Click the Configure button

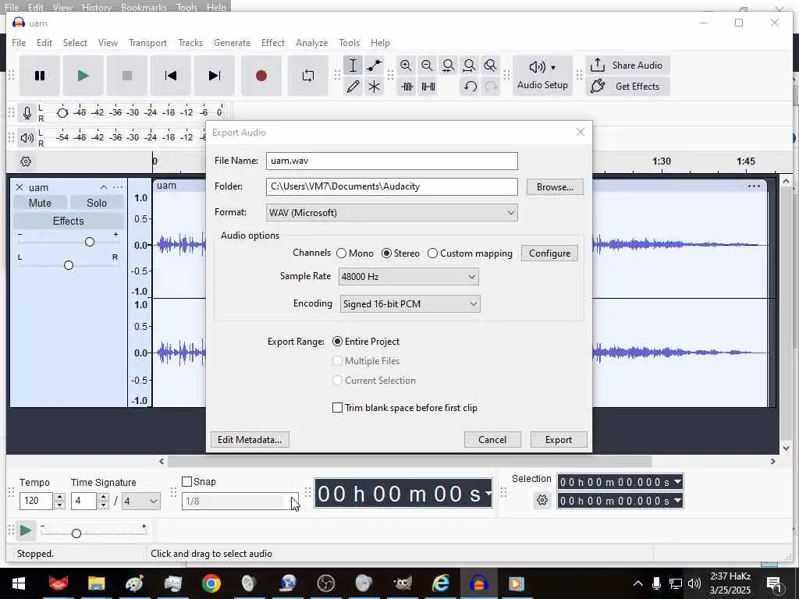pyautogui.click(x=549, y=253)
